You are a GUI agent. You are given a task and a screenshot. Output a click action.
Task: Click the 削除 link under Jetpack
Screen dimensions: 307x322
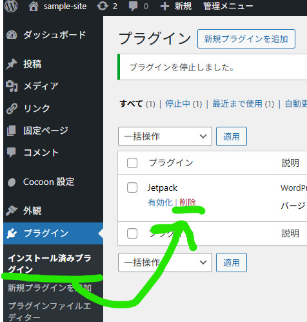click(x=188, y=202)
